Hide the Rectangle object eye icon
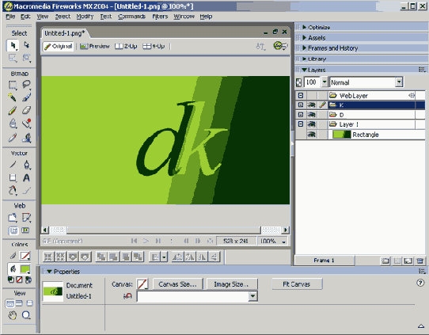 pyautogui.click(x=311, y=135)
